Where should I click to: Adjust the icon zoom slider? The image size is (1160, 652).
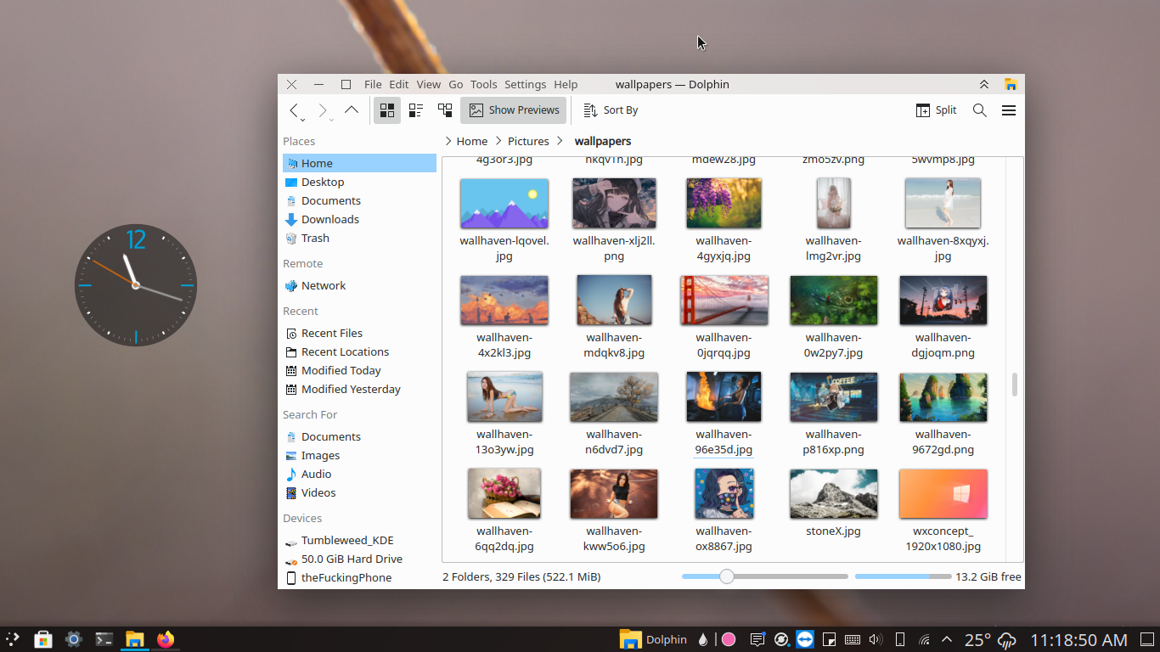pos(764,576)
